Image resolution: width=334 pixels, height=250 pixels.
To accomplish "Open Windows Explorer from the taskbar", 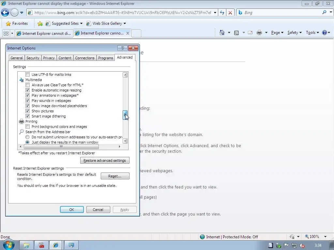I will tap(26, 245).
